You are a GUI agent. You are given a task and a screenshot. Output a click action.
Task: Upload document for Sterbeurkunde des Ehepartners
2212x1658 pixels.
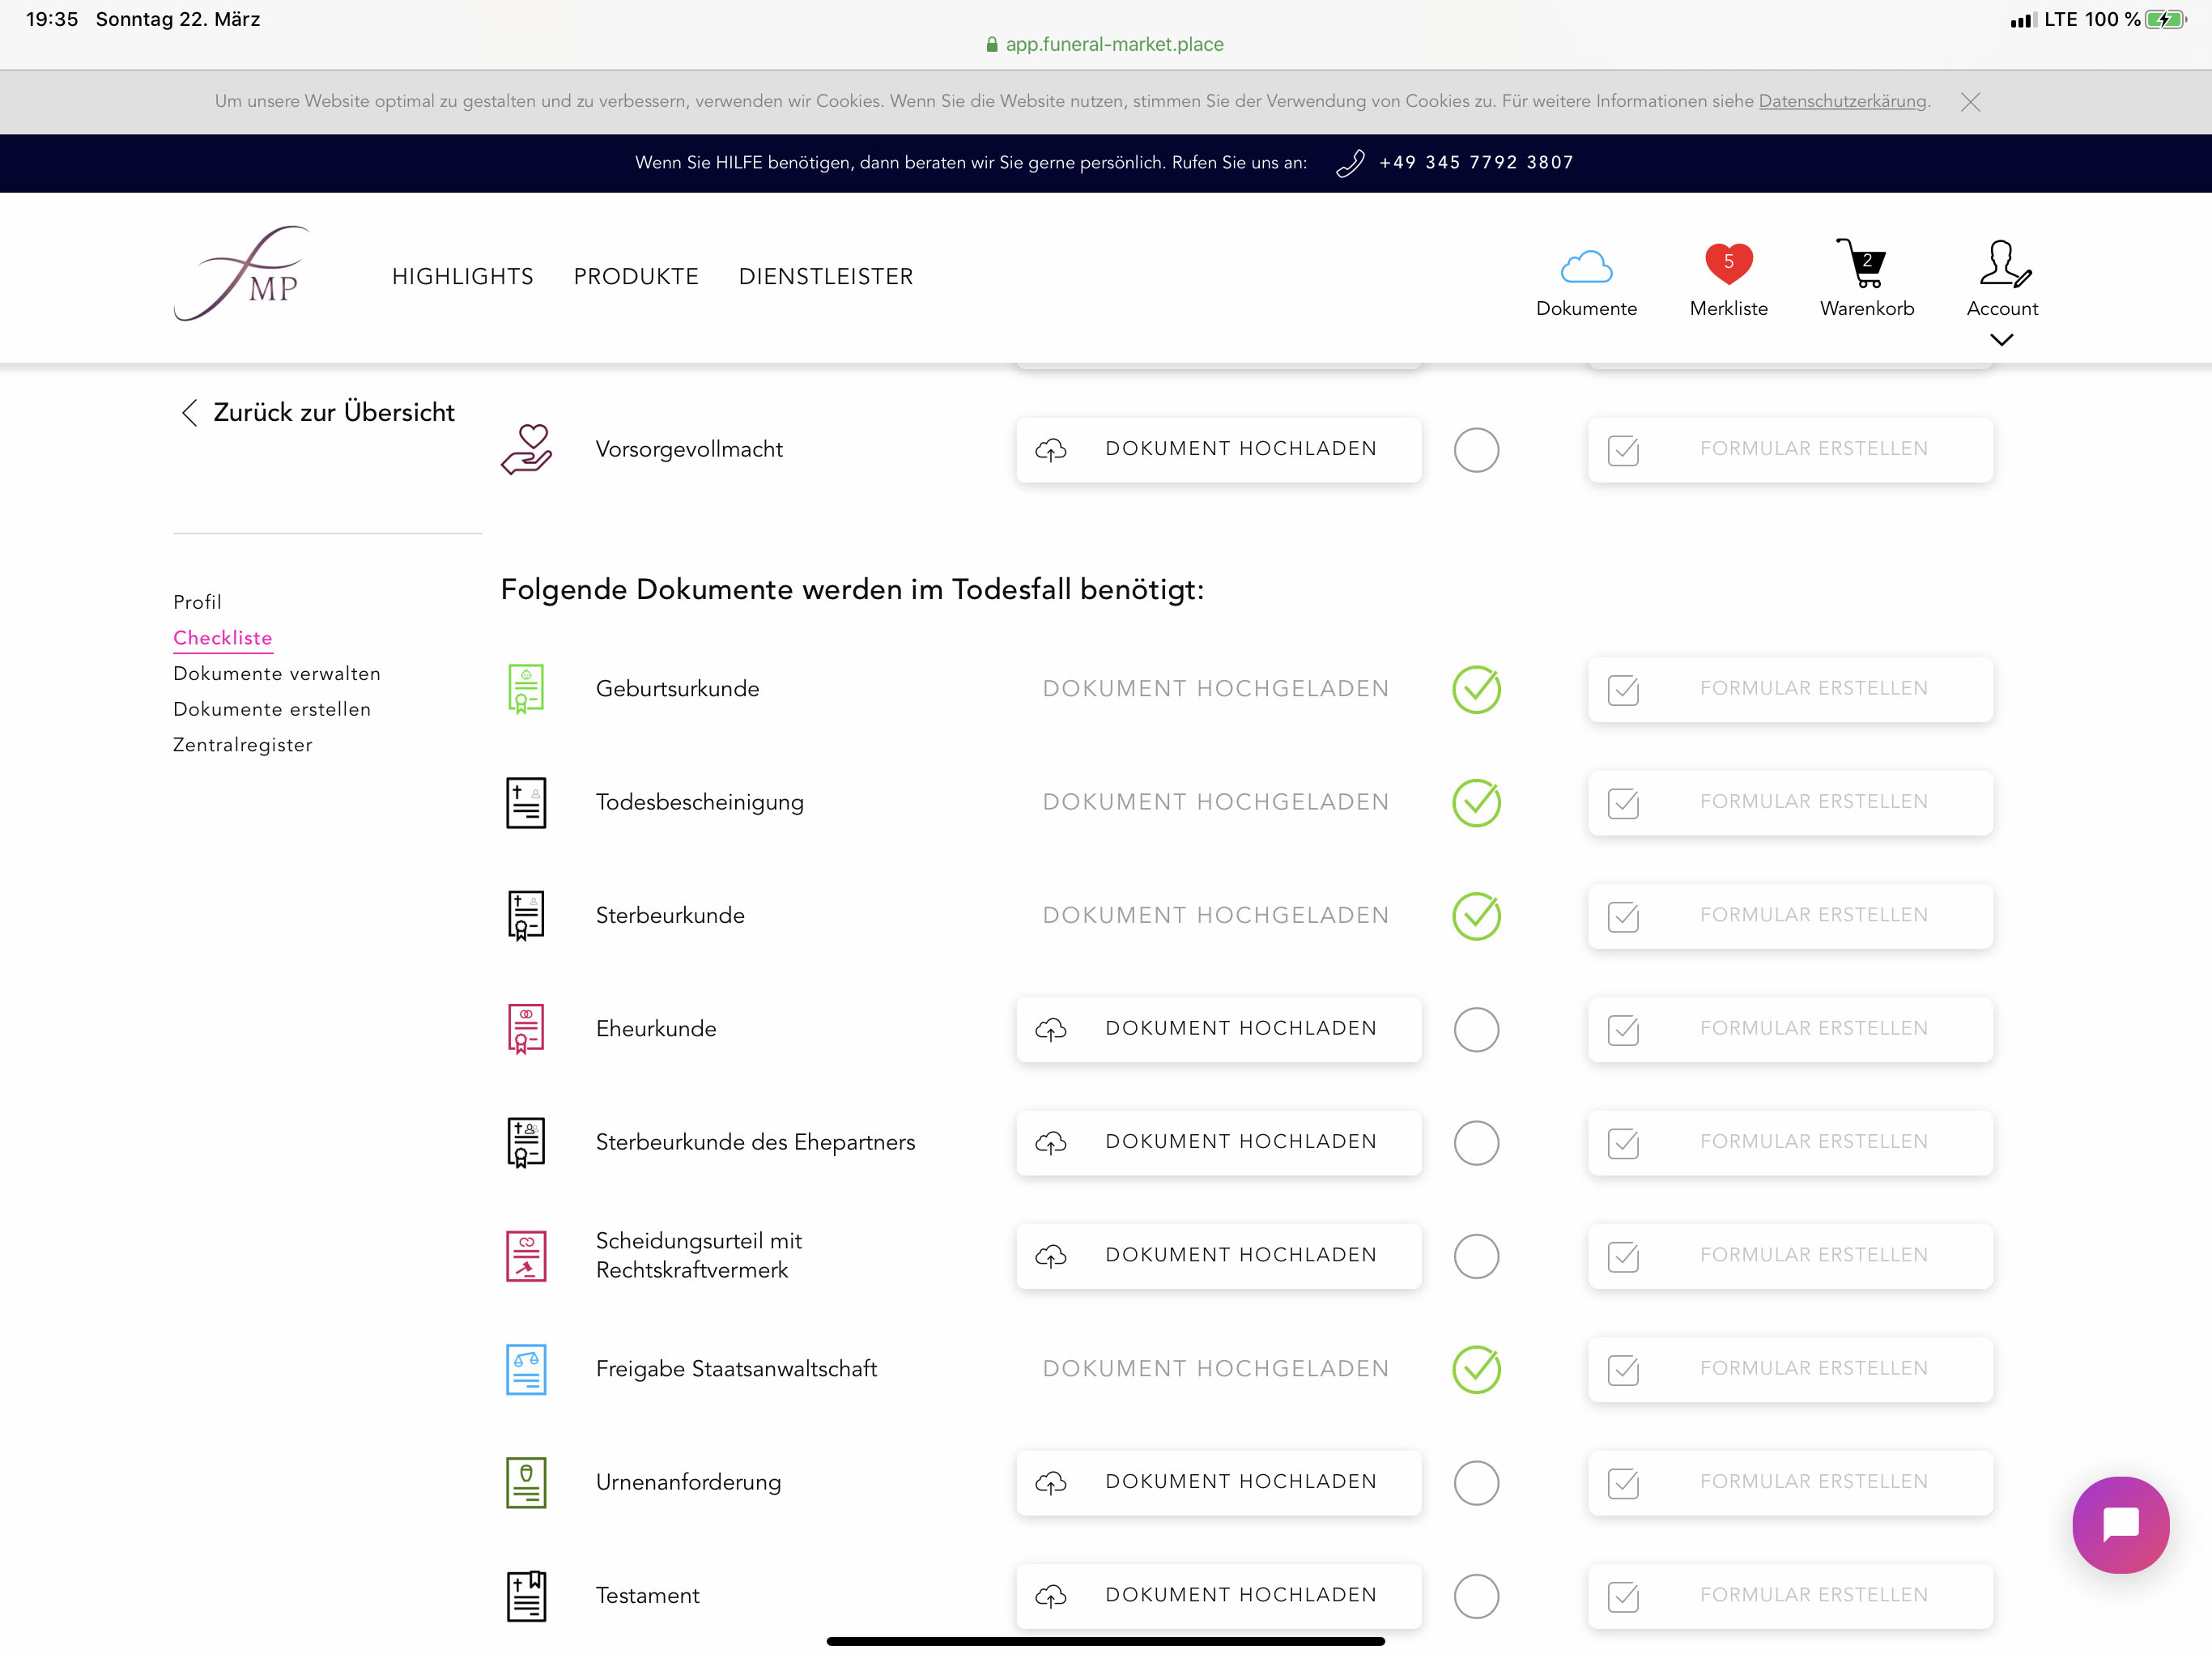(1218, 1142)
